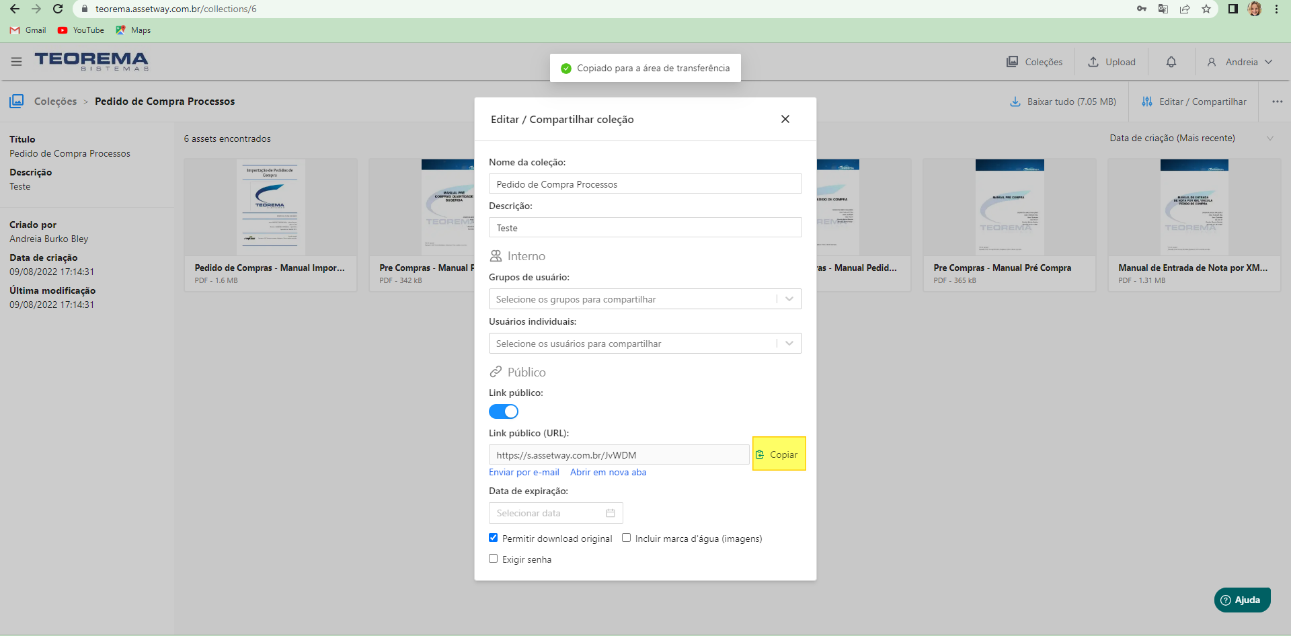Click the Nome da coleção input field
1291x636 pixels.
[x=645, y=184]
